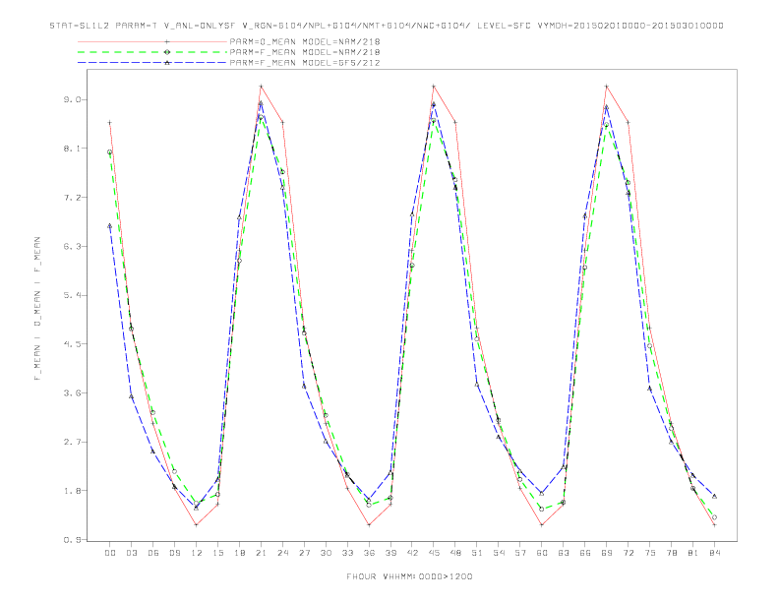Click x-axis forecast hour label 39
The image size is (779, 602).
point(390,553)
